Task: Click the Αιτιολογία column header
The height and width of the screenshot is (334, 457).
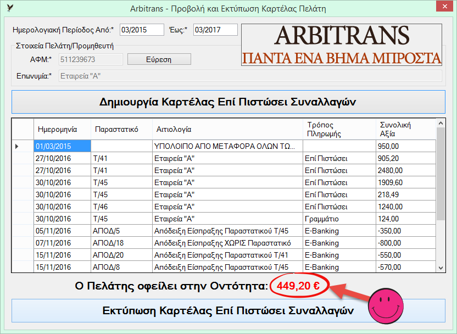Action: (x=227, y=130)
